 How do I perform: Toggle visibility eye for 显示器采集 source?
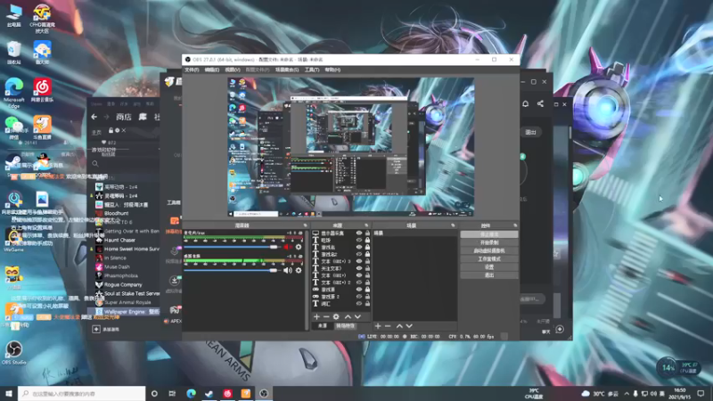[359, 233]
